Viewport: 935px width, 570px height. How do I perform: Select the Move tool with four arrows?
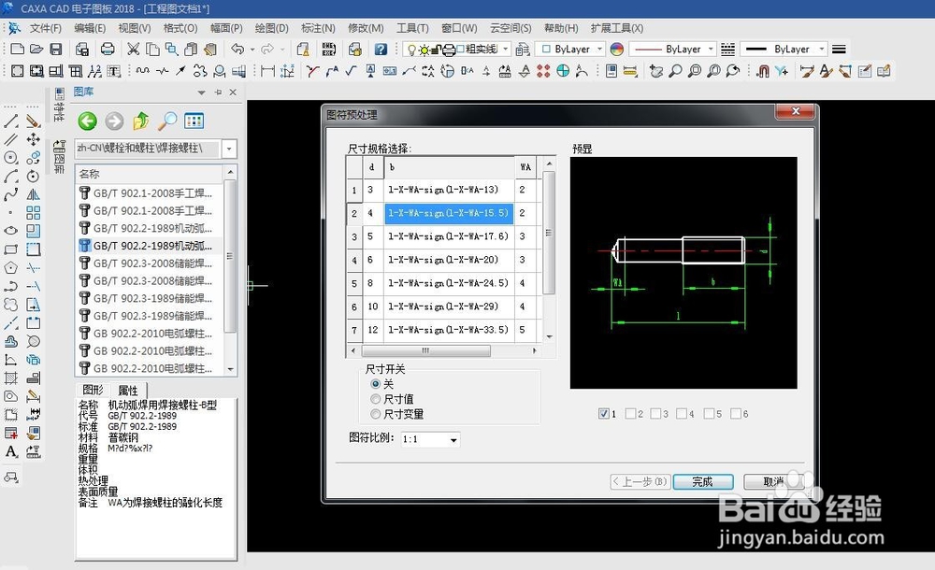33,139
